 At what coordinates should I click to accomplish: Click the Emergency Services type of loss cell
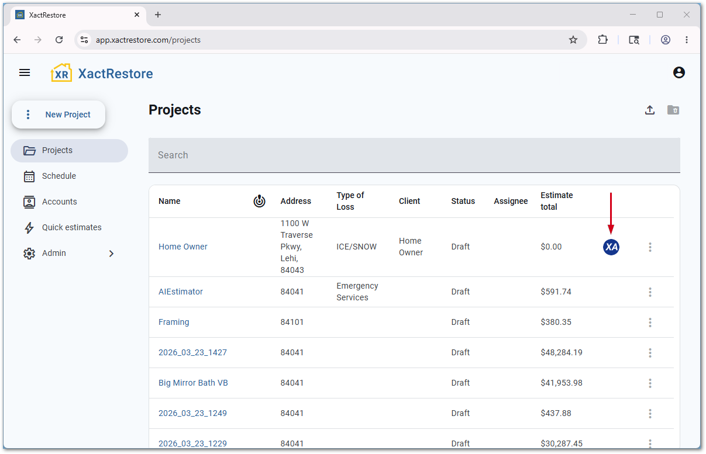coord(357,292)
